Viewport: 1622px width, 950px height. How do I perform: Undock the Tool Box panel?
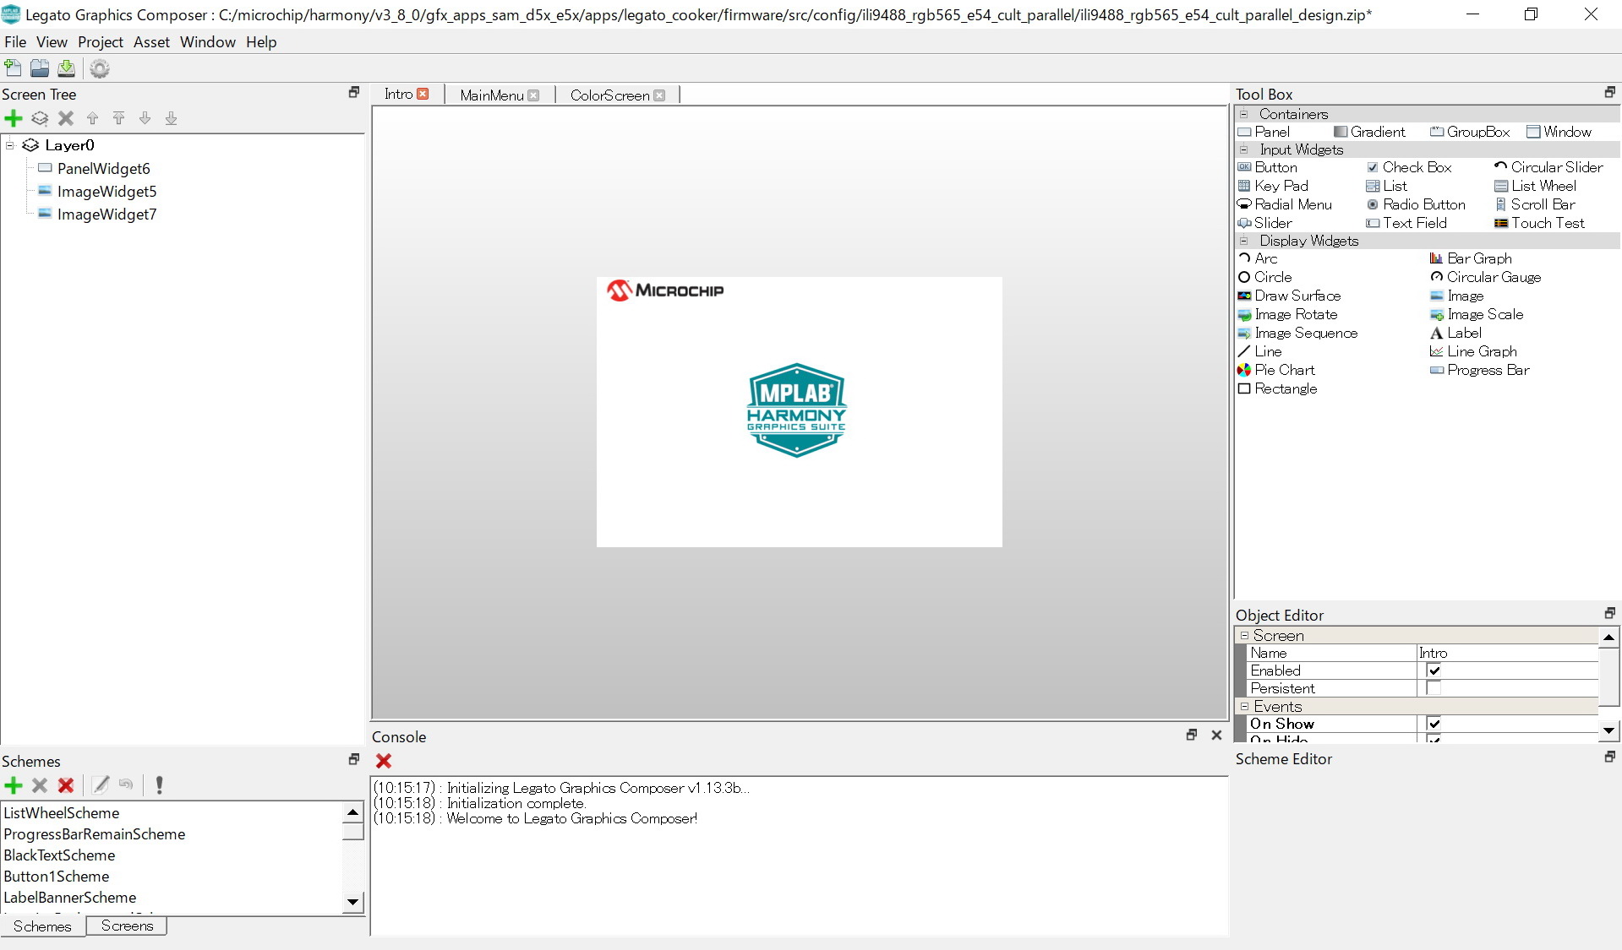[1609, 92]
